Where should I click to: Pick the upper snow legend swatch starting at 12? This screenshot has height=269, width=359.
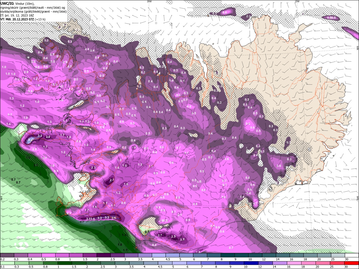click(x=269, y=255)
